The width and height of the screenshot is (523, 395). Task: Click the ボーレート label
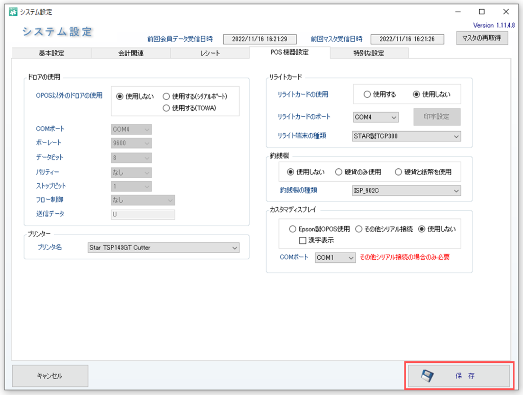[49, 143]
